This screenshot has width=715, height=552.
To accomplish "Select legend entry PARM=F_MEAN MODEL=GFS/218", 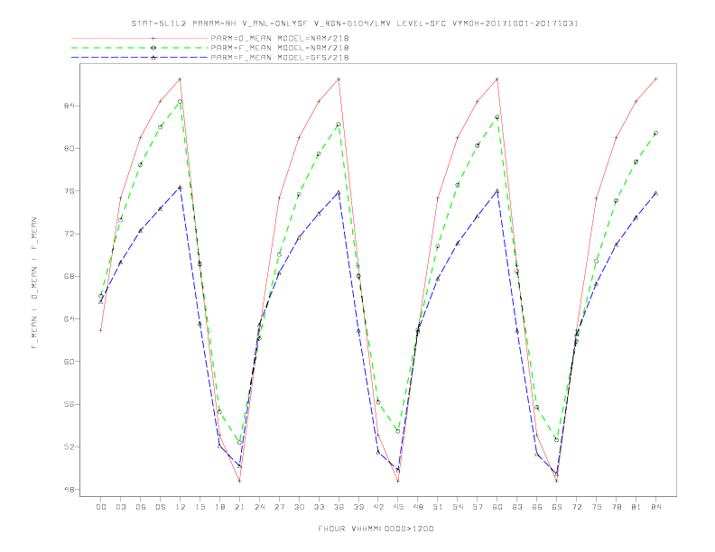I will pos(280,58).
